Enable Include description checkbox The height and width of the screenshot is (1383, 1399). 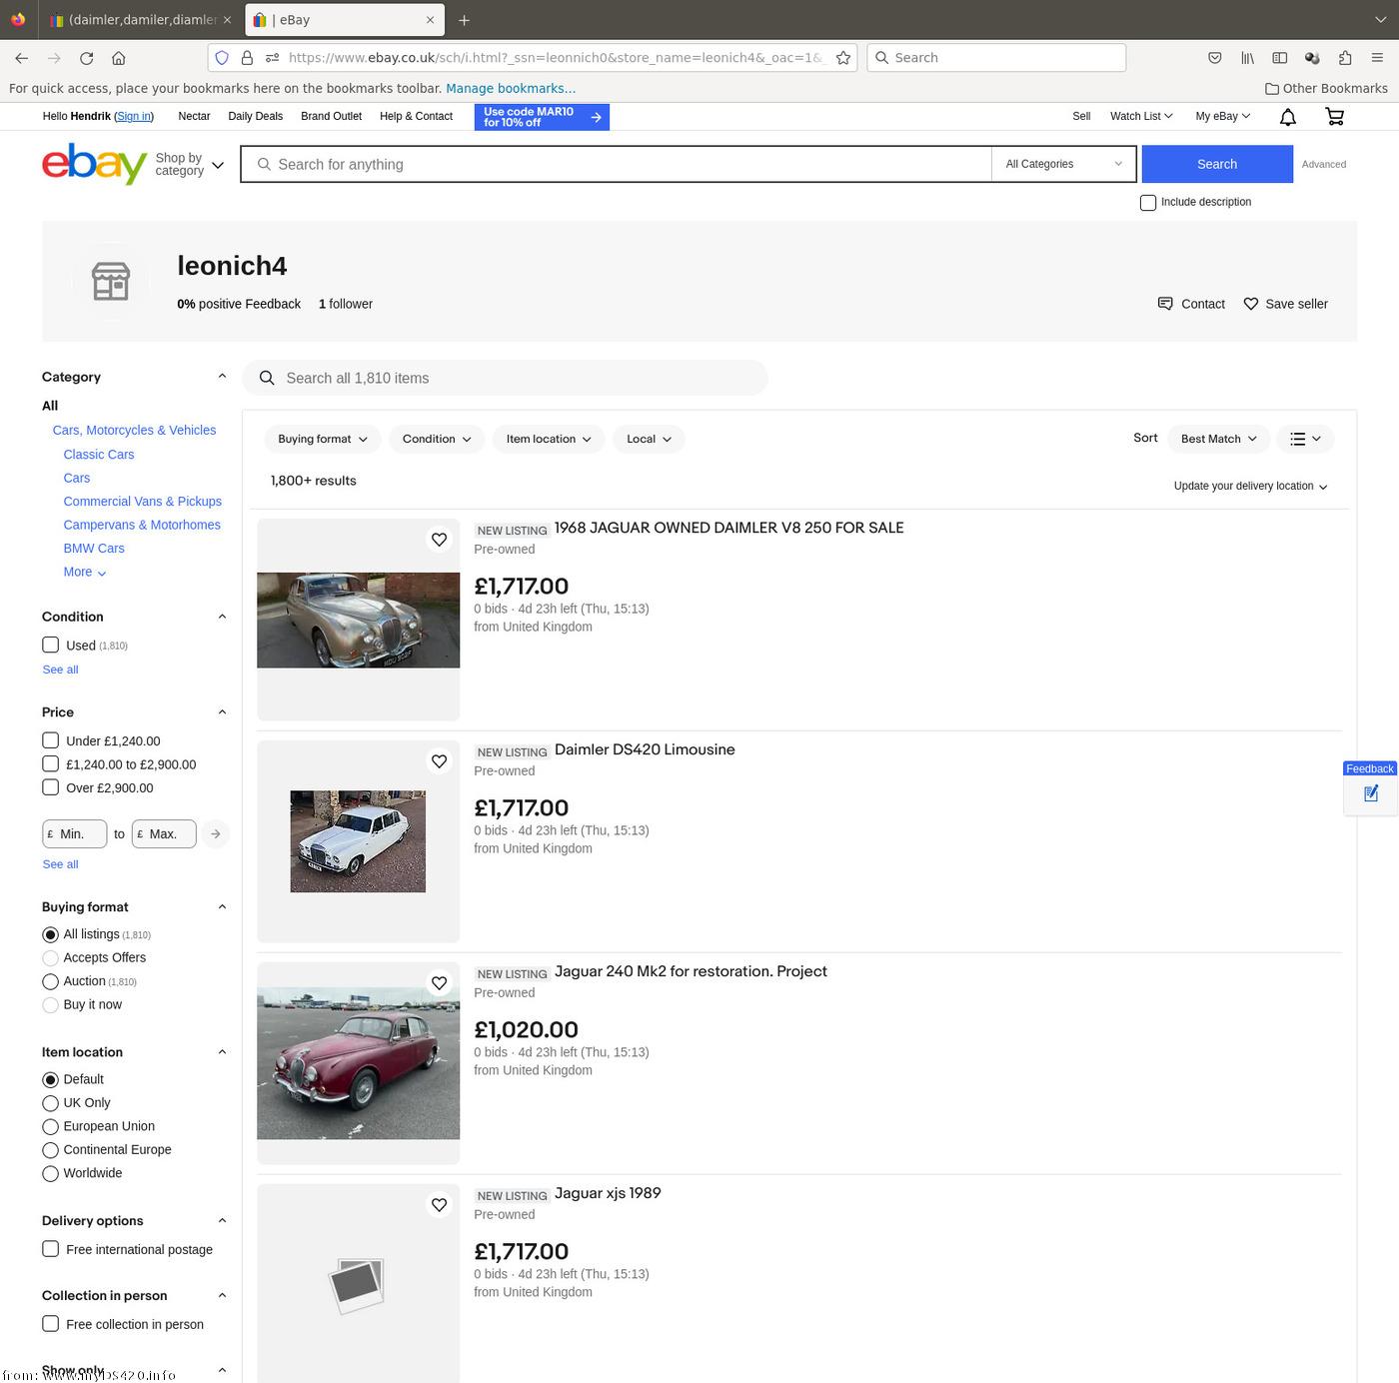(x=1148, y=203)
